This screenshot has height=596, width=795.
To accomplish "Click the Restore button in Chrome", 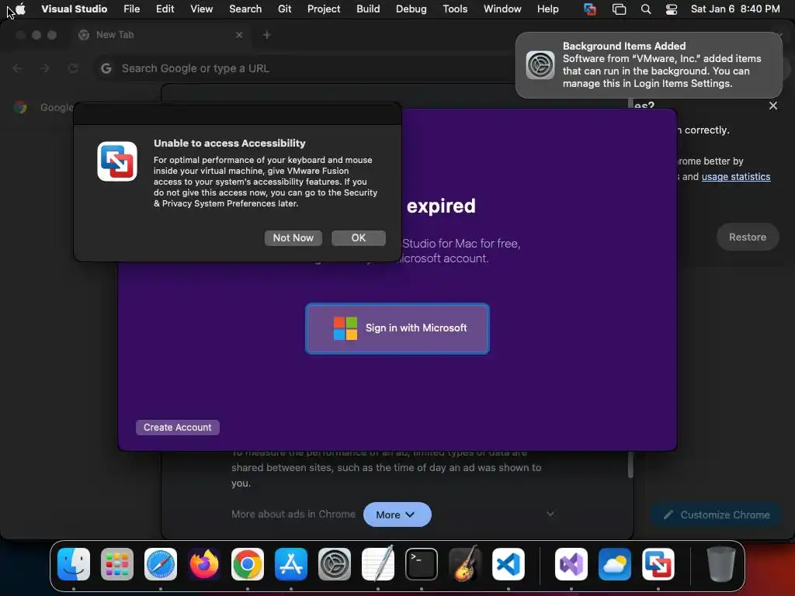I will [748, 237].
